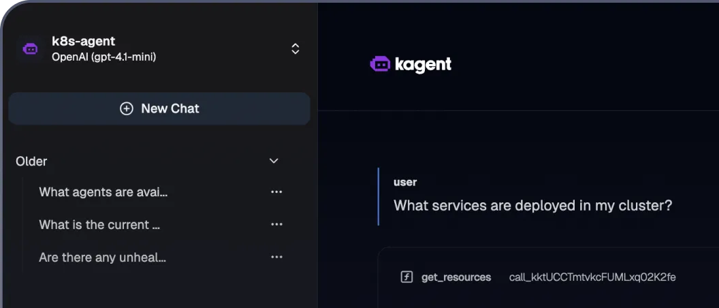Image resolution: width=719 pixels, height=308 pixels.
Task: Click the k8s-agent name label
Action: (x=84, y=41)
